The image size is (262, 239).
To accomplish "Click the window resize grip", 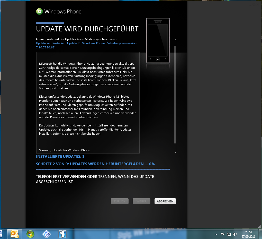I will click(x=259, y=226).
